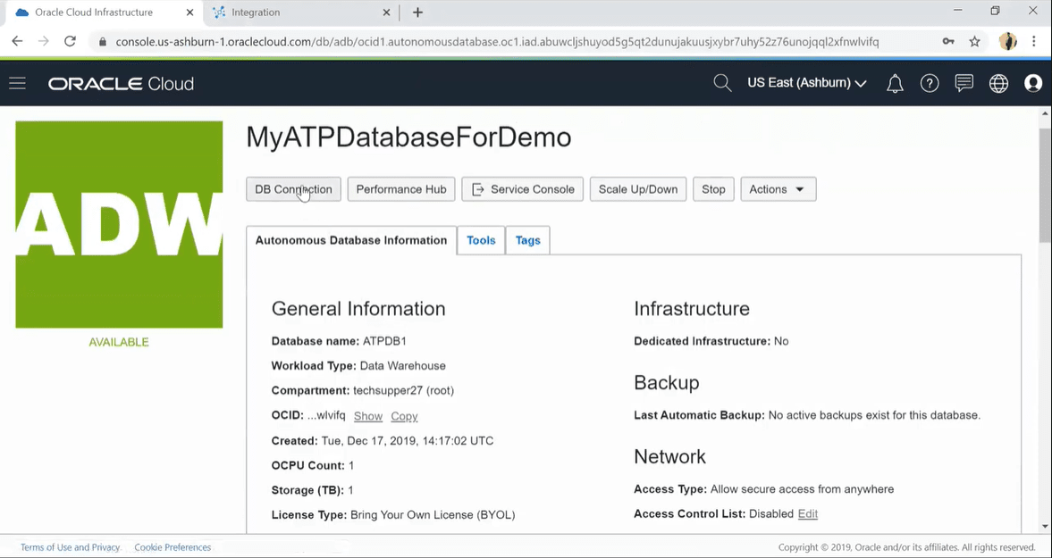Open the Performance Hub
1052x558 pixels.
pos(401,189)
